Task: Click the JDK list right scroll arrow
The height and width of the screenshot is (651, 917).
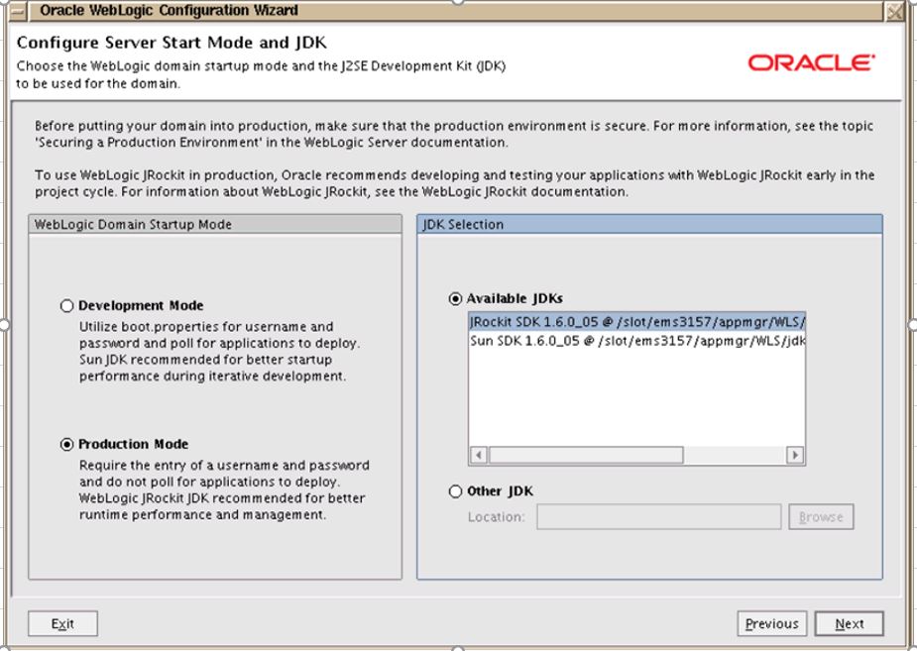Action: coord(795,455)
